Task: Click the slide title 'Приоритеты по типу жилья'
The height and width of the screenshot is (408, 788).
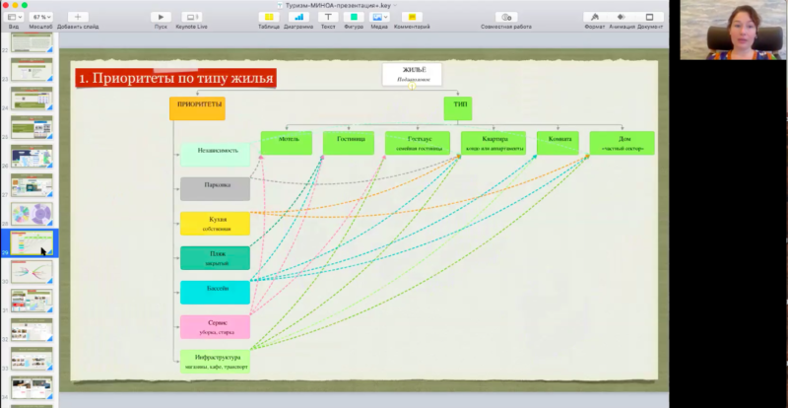Action: (x=175, y=78)
